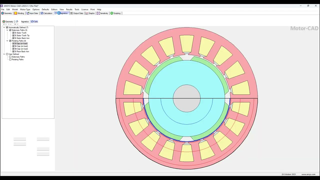Toggle Stationary Paths (3) checkbox
Viewport: 320px width, 180px height.
point(10,30)
